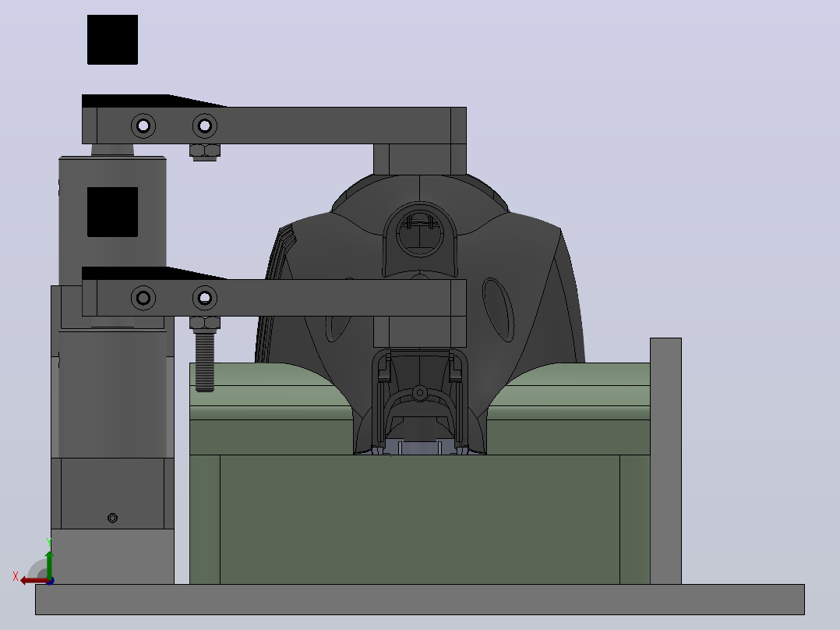Screen dimensions: 840x630
Task: Select the oval hole on housing right side
Action: point(498,310)
